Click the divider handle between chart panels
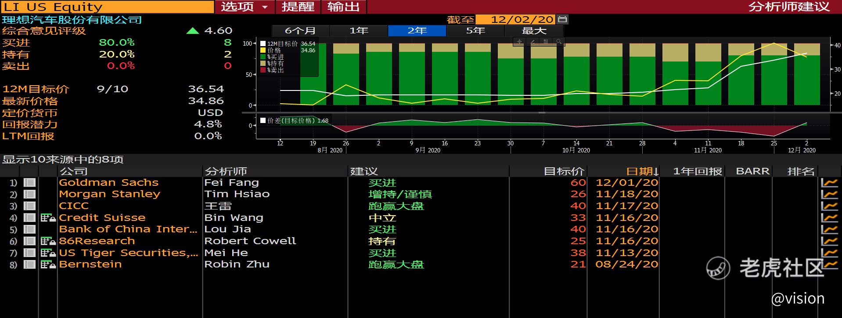This screenshot has height=318, width=842. pos(542,112)
